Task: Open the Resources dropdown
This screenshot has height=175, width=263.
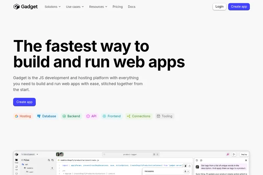Action: point(98,7)
